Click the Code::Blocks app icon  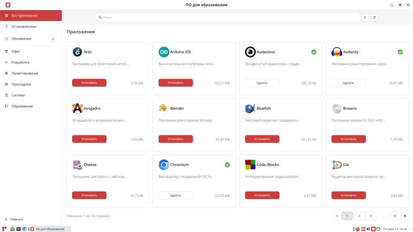[250, 165]
